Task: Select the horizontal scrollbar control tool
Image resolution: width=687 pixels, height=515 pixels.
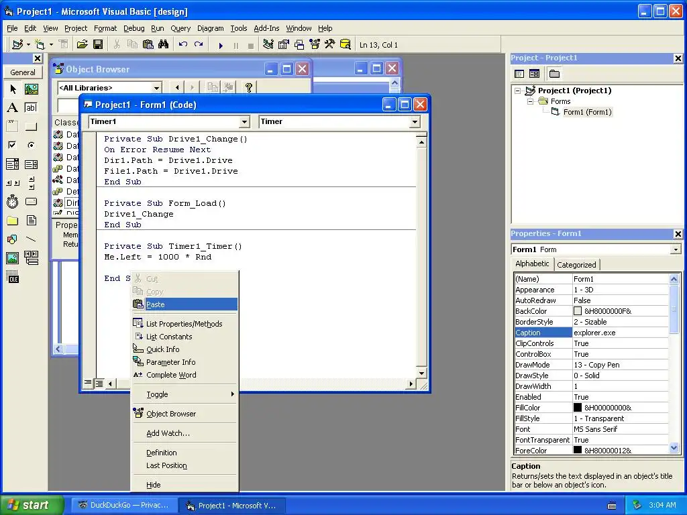Action: coord(13,182)
